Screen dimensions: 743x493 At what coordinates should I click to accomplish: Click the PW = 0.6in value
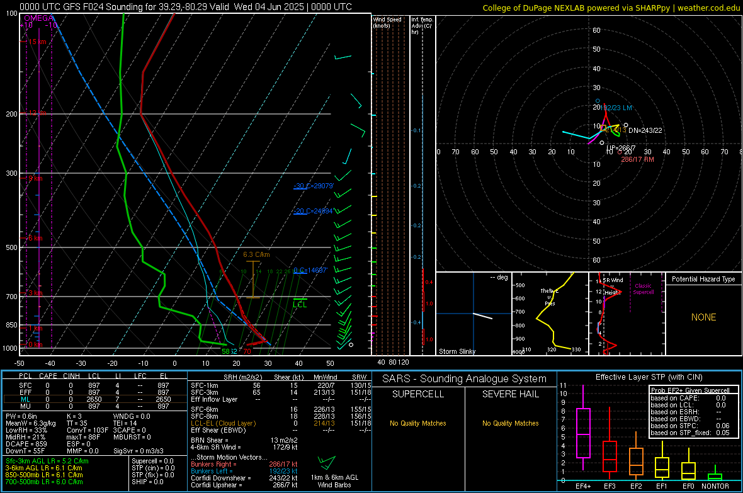pos(21,416)
